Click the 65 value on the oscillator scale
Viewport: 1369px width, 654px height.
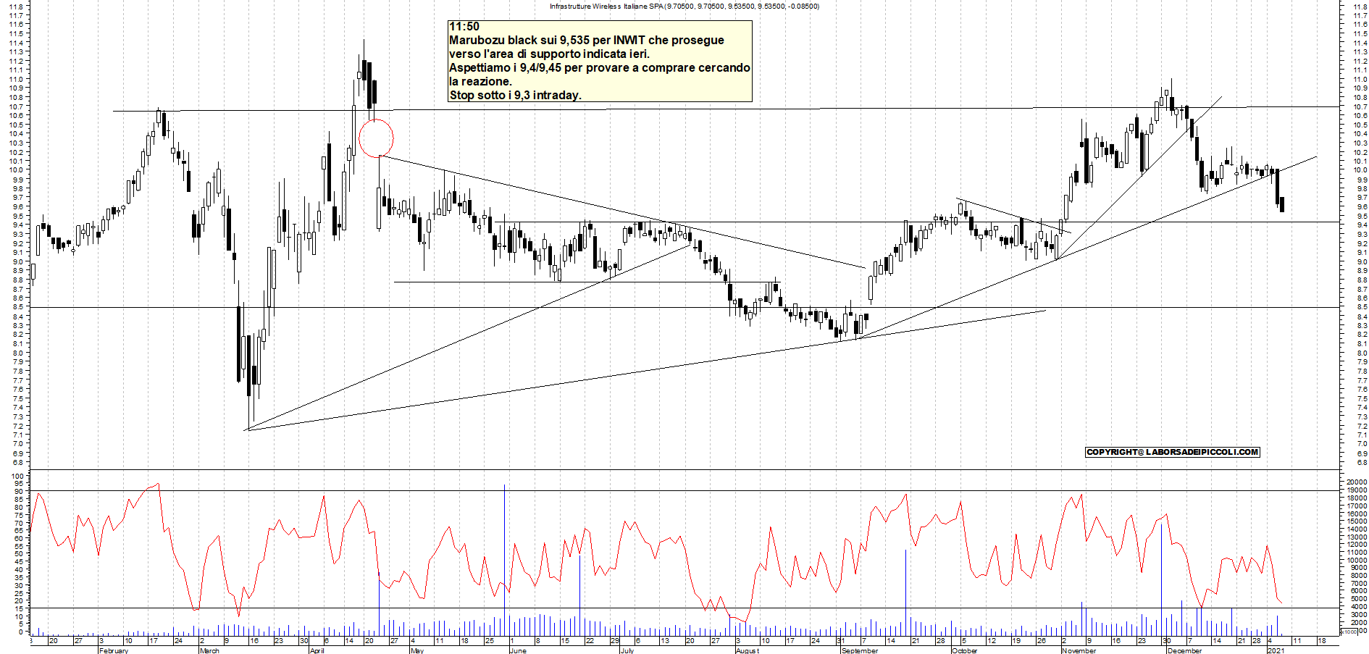click(x=19, y=530)
